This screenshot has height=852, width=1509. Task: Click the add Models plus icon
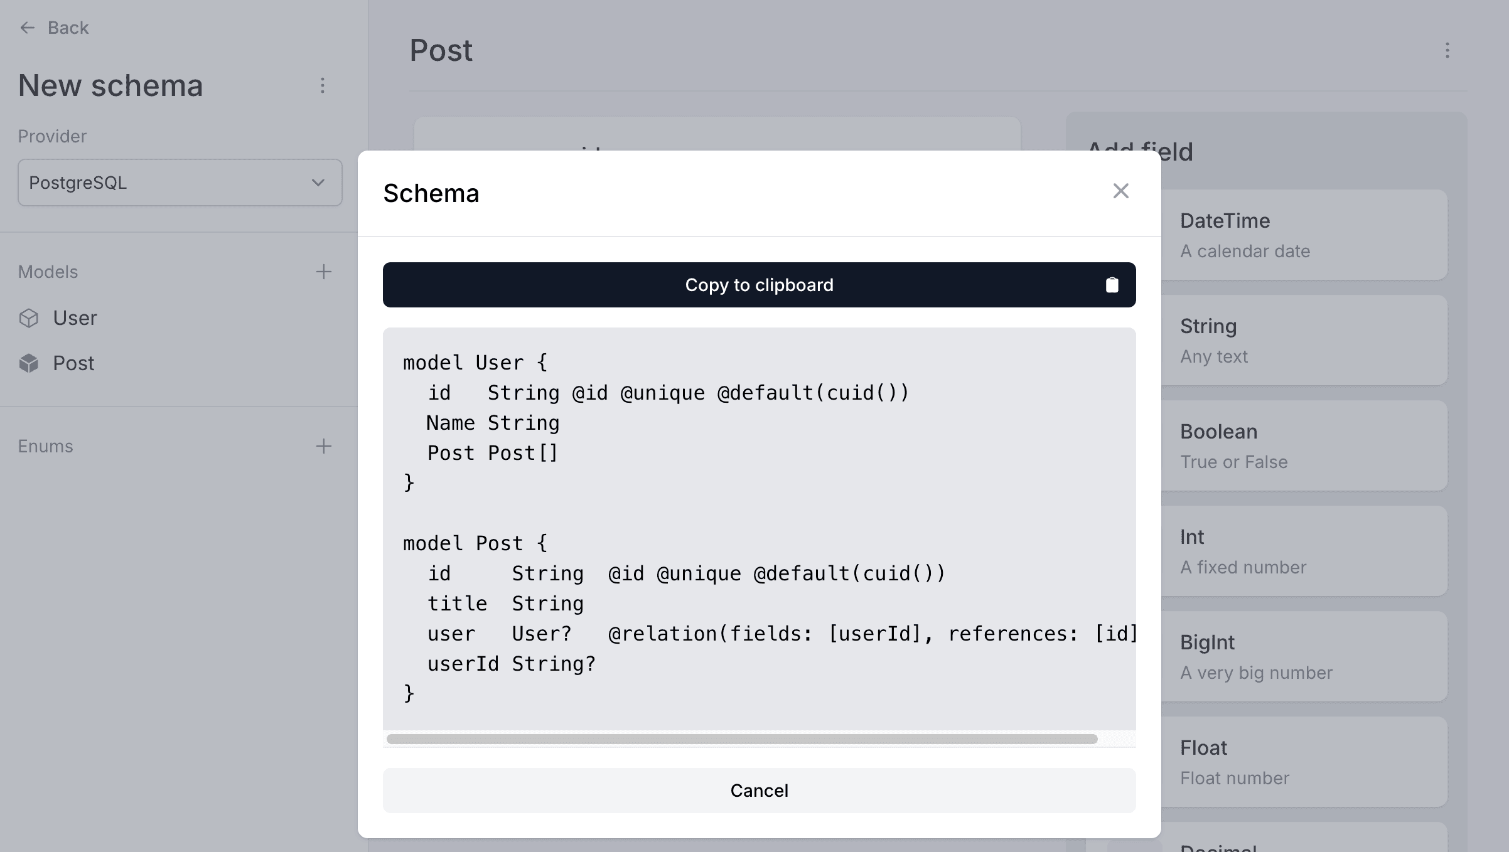324,272
